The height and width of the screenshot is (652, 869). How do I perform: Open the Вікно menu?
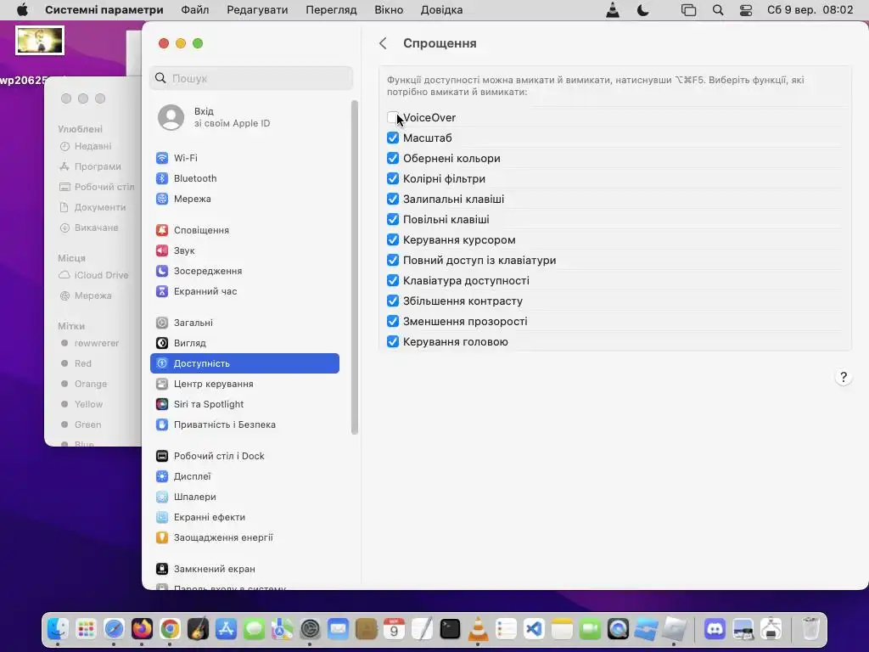click(x=389, y=10)
